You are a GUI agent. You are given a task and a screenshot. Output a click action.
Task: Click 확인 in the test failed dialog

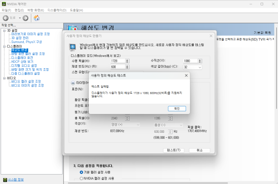(x=177, y=109)
